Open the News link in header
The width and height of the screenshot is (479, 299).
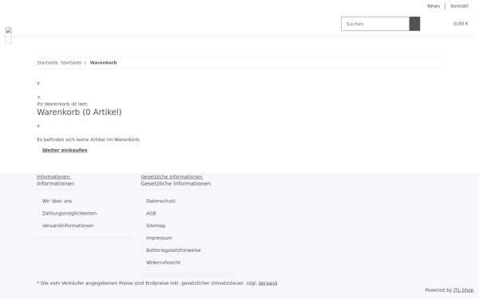point(433,6)
